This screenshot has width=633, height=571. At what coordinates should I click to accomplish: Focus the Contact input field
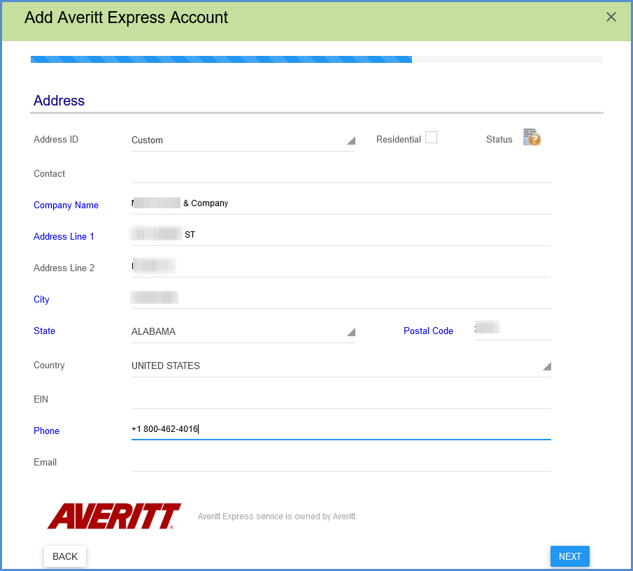(x=341, y=174)
